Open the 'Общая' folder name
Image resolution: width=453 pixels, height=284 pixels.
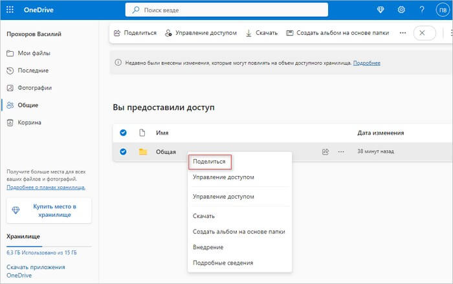[166, 152]
